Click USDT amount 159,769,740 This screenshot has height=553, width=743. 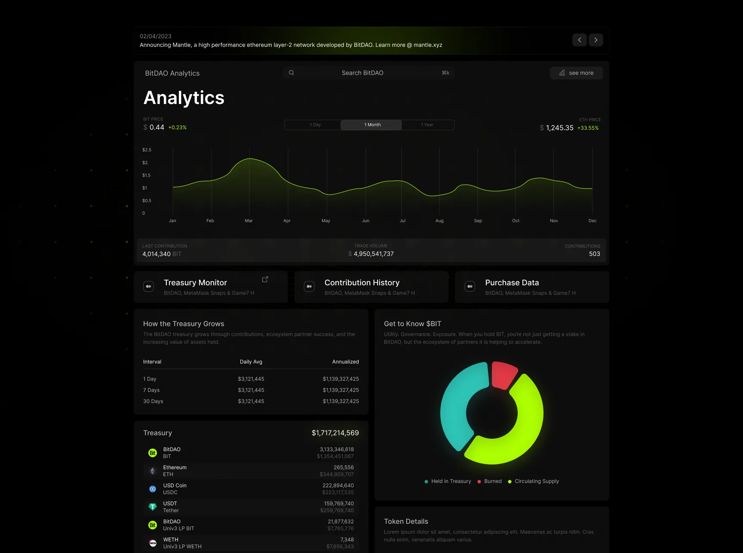click(339, 504)
